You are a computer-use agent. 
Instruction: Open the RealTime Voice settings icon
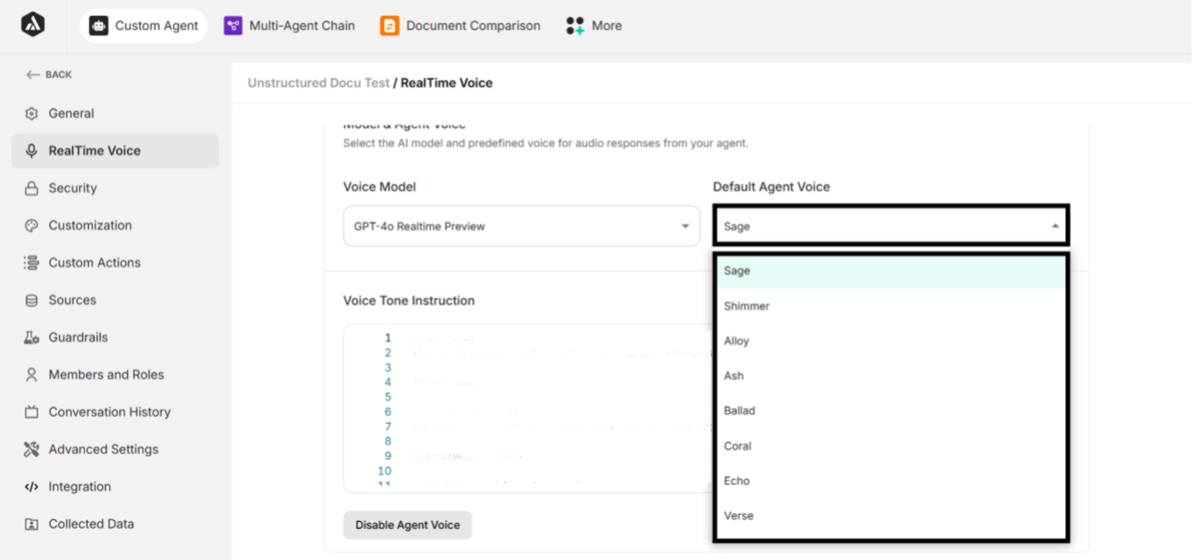point(31,150)
